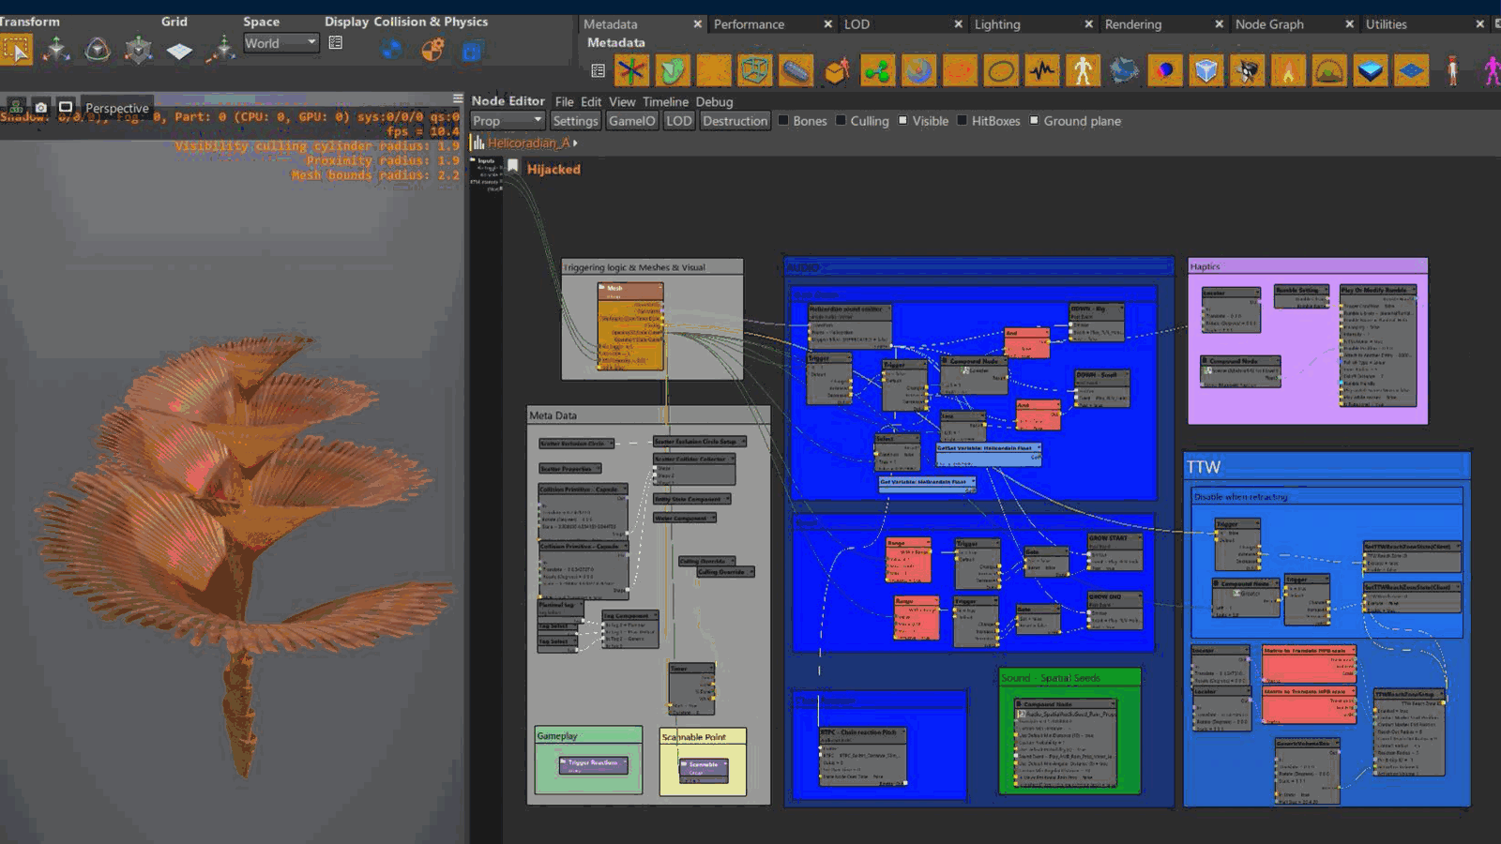Click the TTW group header
1501x844 pixels.
point(1327,466)
